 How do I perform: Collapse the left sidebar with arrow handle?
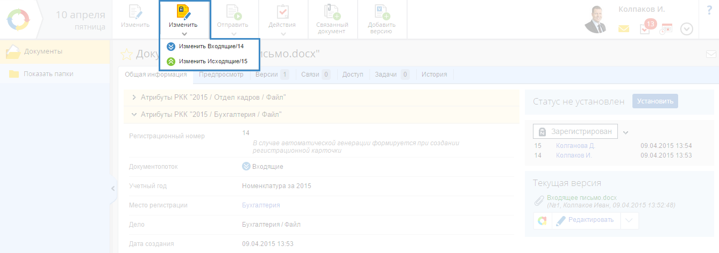[x=113, y=188]
